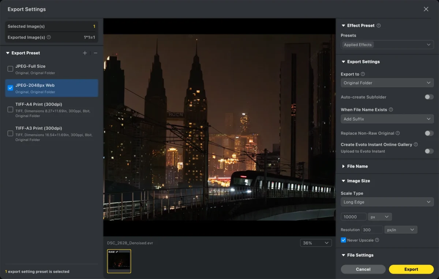Select the TIFF-A3 Print (300dpi) preset

[x=52, y=134]
